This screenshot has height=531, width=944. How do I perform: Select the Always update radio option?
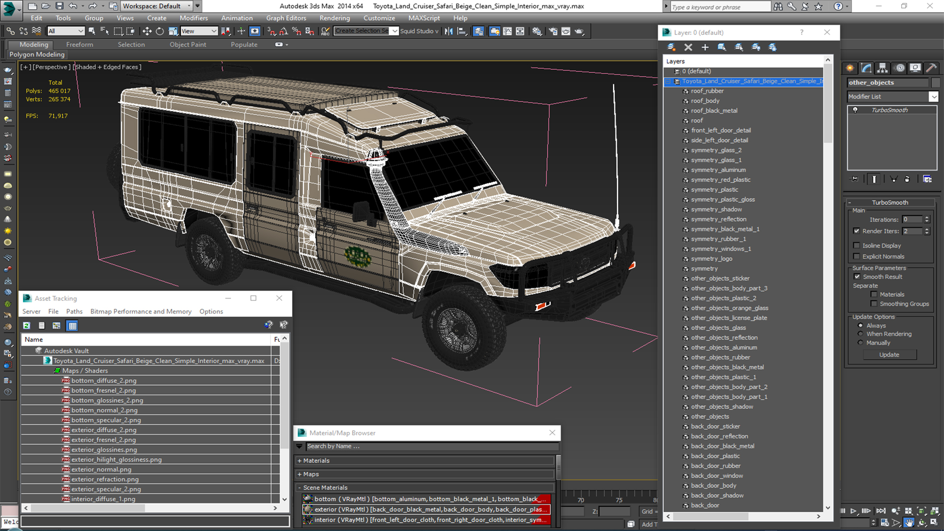(860, 325)
